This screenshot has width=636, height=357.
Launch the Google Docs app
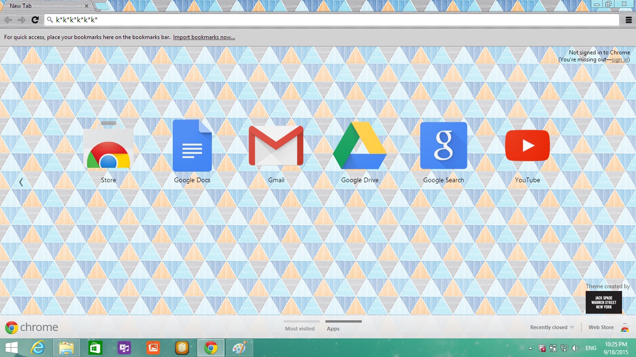point(192,145)
